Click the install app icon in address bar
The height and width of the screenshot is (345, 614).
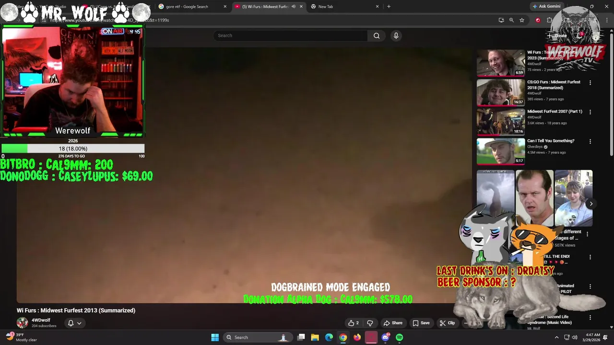pos(501,20)
